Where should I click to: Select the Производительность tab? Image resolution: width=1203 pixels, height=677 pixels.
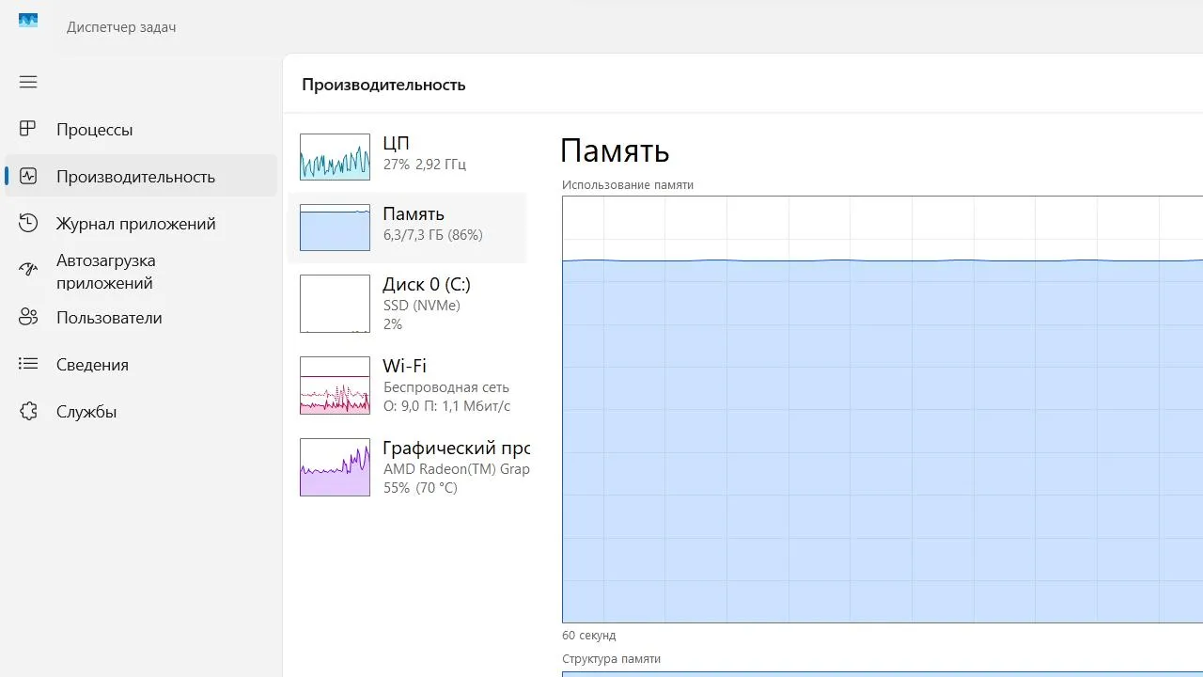[x=141, y=177]
